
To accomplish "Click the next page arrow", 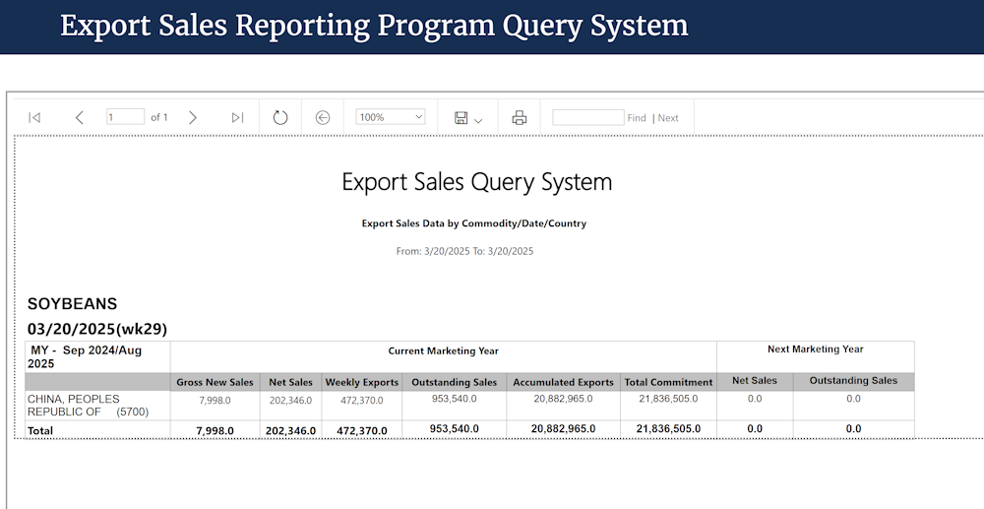I will pos(193,117).
